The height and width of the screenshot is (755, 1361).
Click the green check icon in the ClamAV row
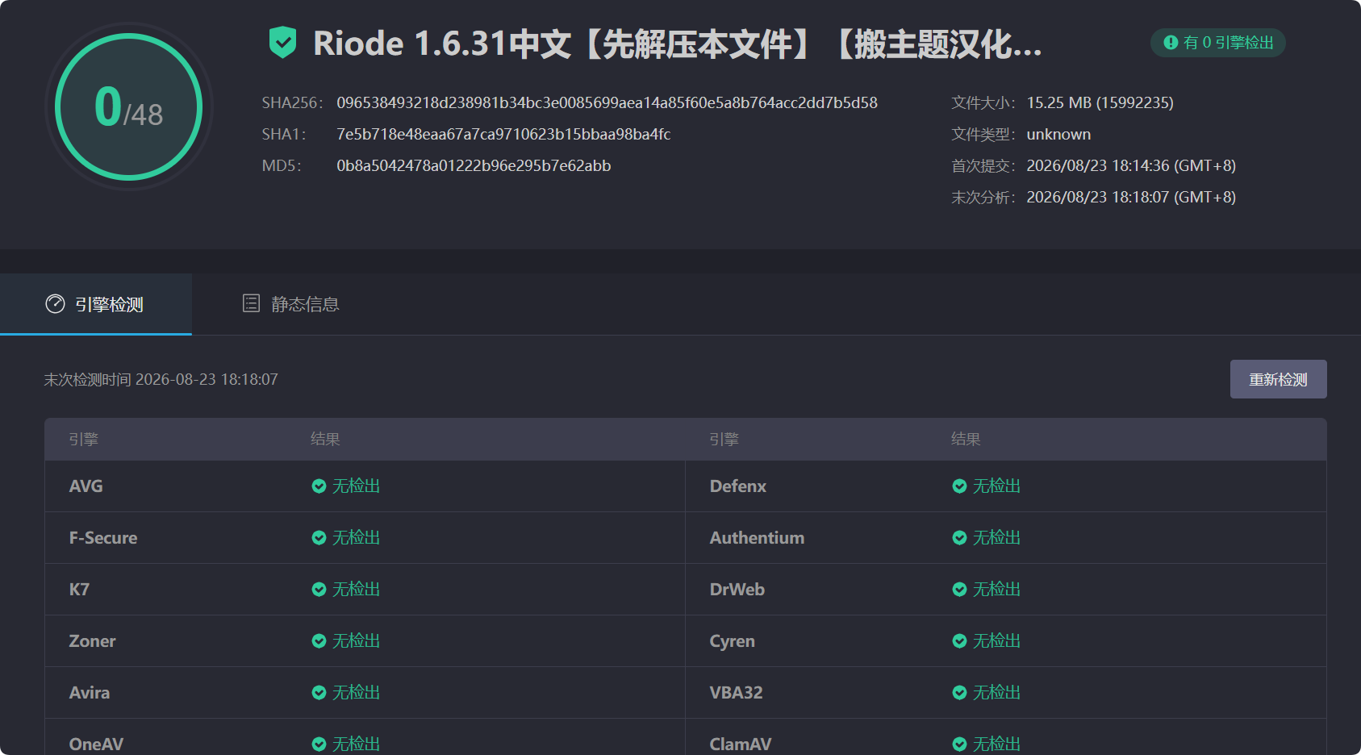[959, 744]
